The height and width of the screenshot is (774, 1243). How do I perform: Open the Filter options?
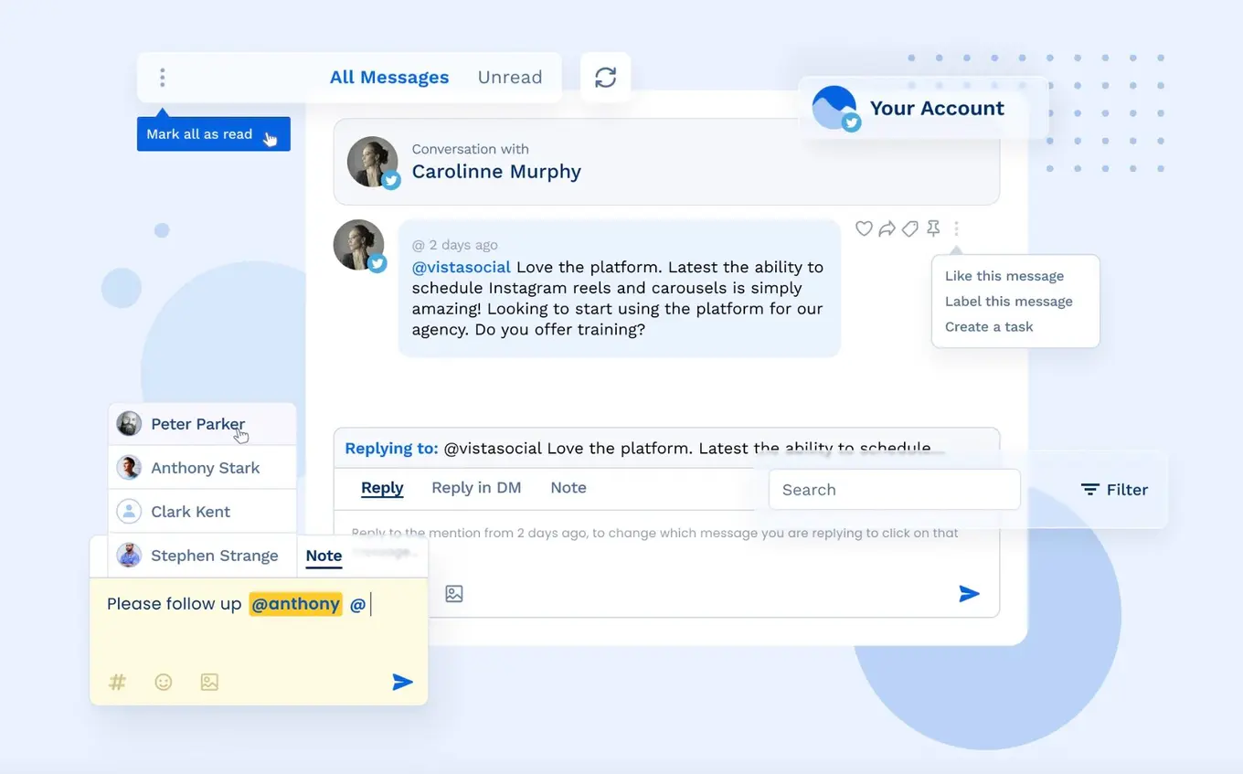click(1114, 490)
